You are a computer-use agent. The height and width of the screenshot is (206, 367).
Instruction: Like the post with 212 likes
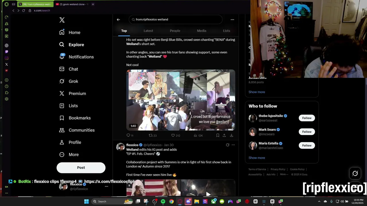point(175,135)
